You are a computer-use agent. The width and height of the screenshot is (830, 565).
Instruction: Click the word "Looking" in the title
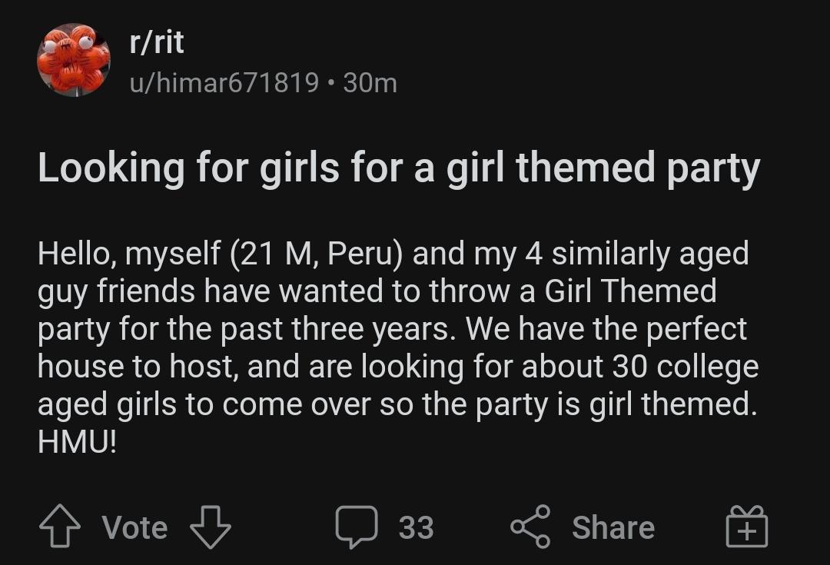[x=111, y=168]
